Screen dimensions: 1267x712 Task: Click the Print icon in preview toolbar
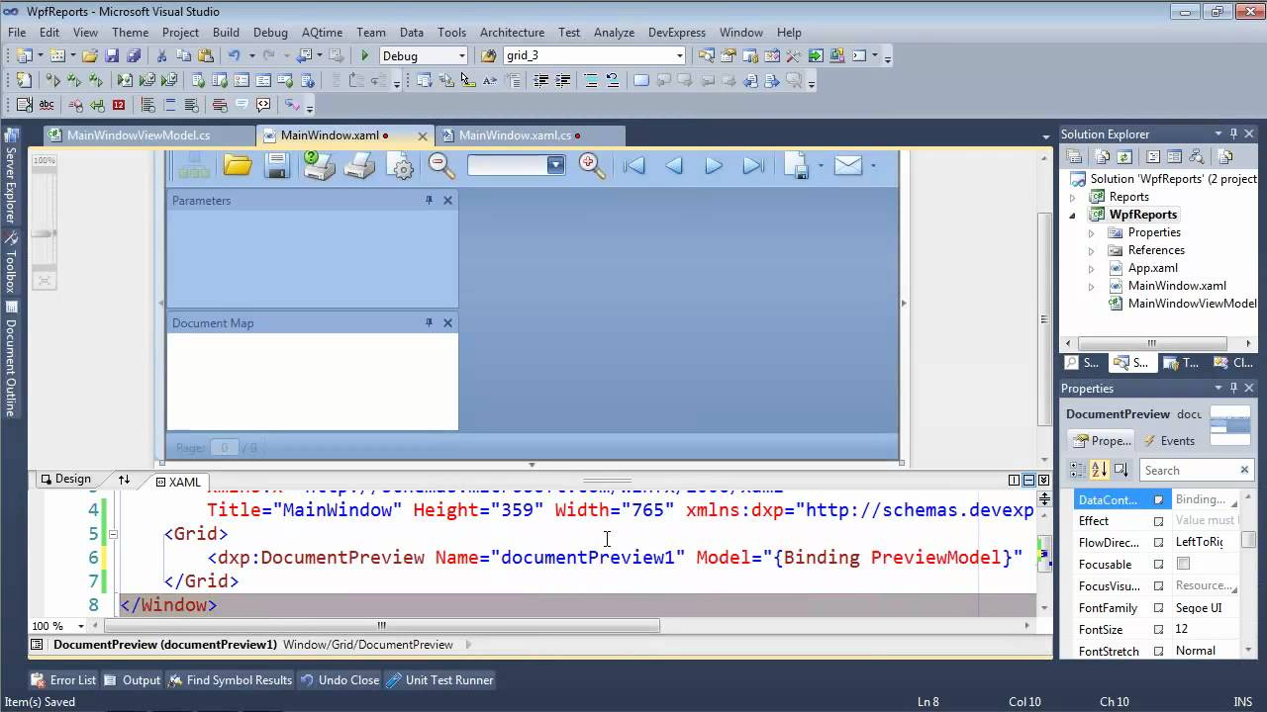(358, 165)
